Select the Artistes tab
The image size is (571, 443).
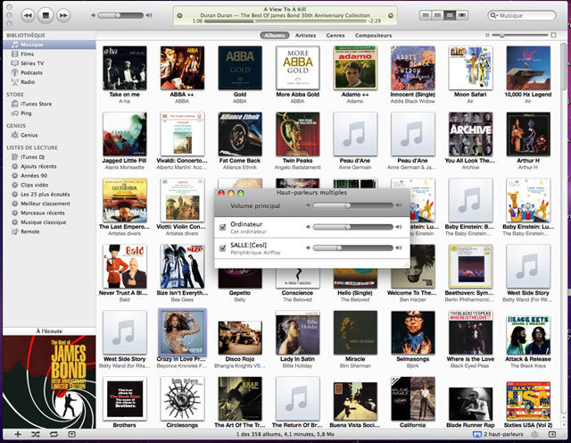[x=305, y=36]
